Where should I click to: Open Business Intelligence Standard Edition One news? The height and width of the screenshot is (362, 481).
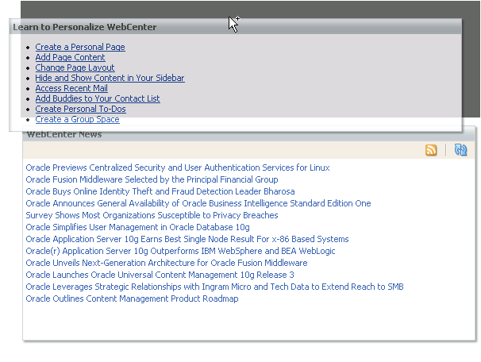click(x=198, y=203)
